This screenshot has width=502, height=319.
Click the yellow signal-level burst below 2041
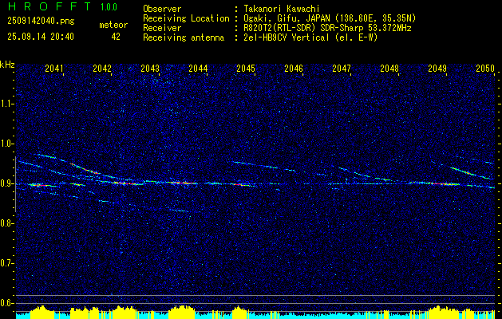42,312
